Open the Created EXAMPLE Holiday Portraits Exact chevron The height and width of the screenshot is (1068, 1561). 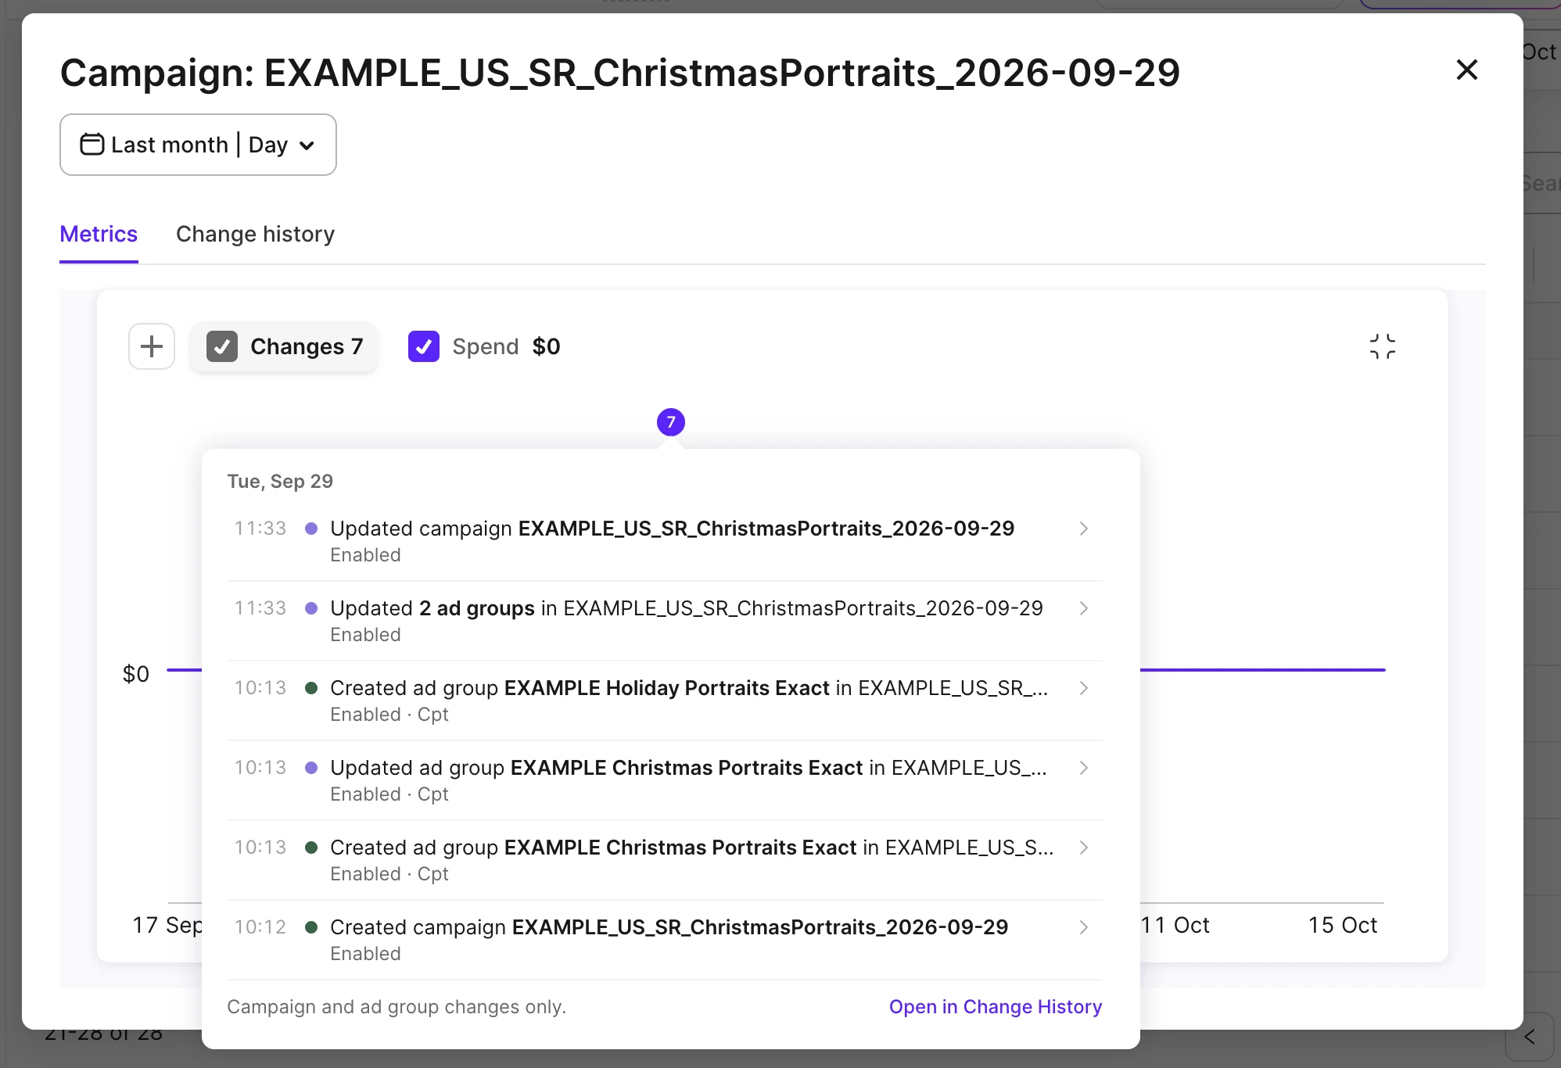[x=1084, y=688]
